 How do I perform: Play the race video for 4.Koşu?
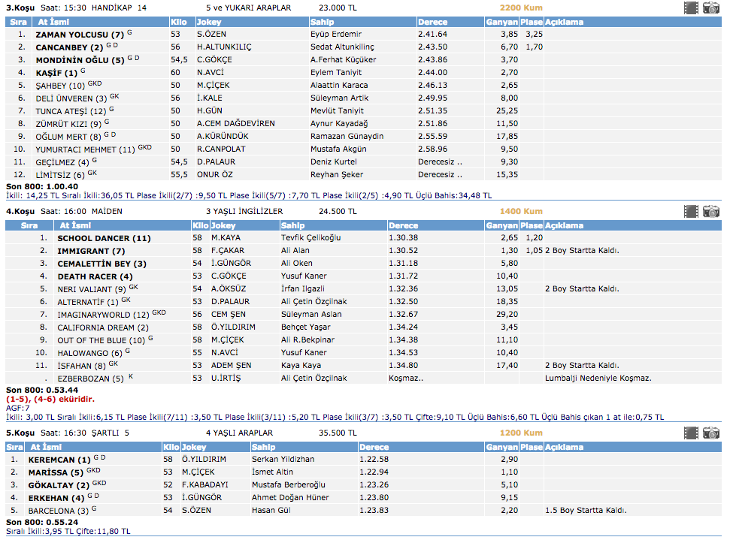coord(691,212)
